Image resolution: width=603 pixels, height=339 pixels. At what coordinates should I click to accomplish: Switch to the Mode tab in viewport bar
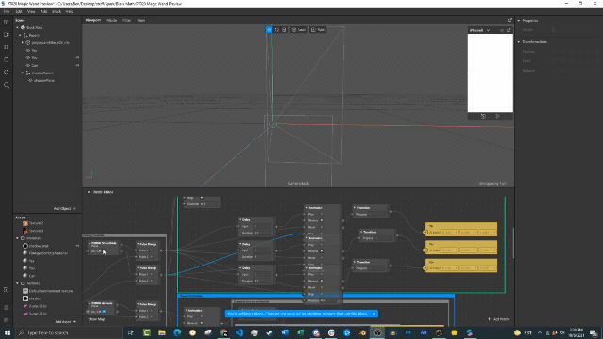coord(111,20)
